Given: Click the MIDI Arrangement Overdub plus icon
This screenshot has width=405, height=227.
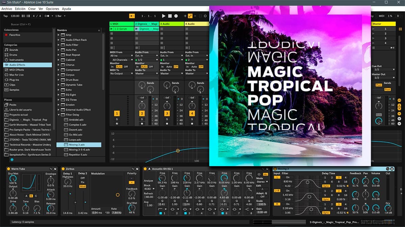Looking at the screenshot, I should 185,16.
